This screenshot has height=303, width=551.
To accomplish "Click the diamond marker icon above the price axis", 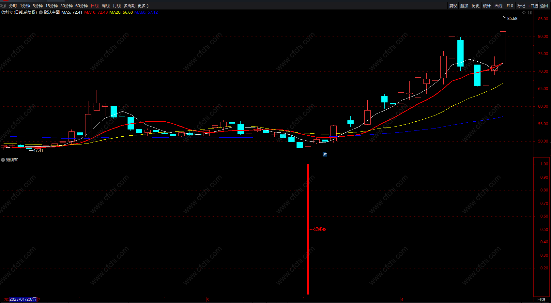I will tap(524, 12).
